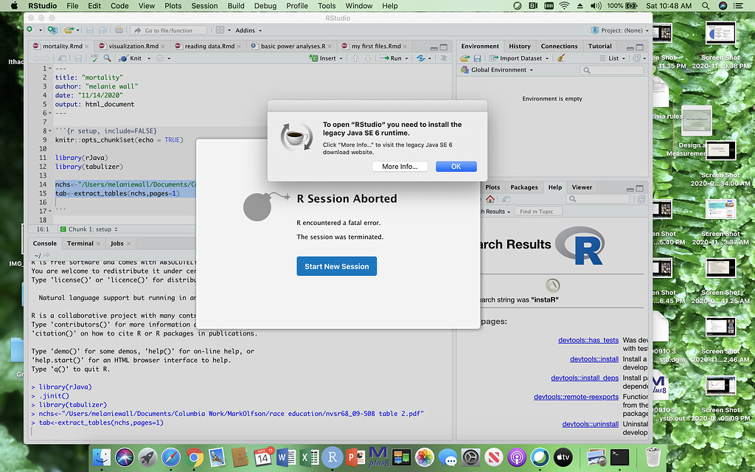Open the Tools menu
The height and width of the screenshot is (472, 755).
pyautogui.click(x=327, y=6)
